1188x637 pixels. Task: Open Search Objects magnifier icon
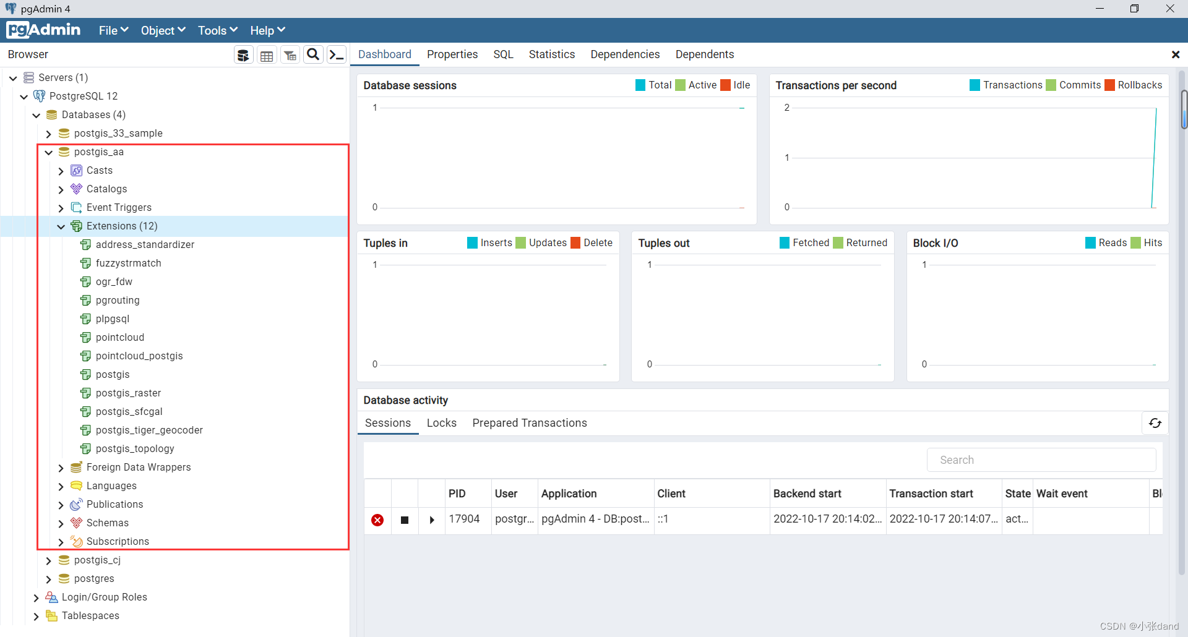314,55
